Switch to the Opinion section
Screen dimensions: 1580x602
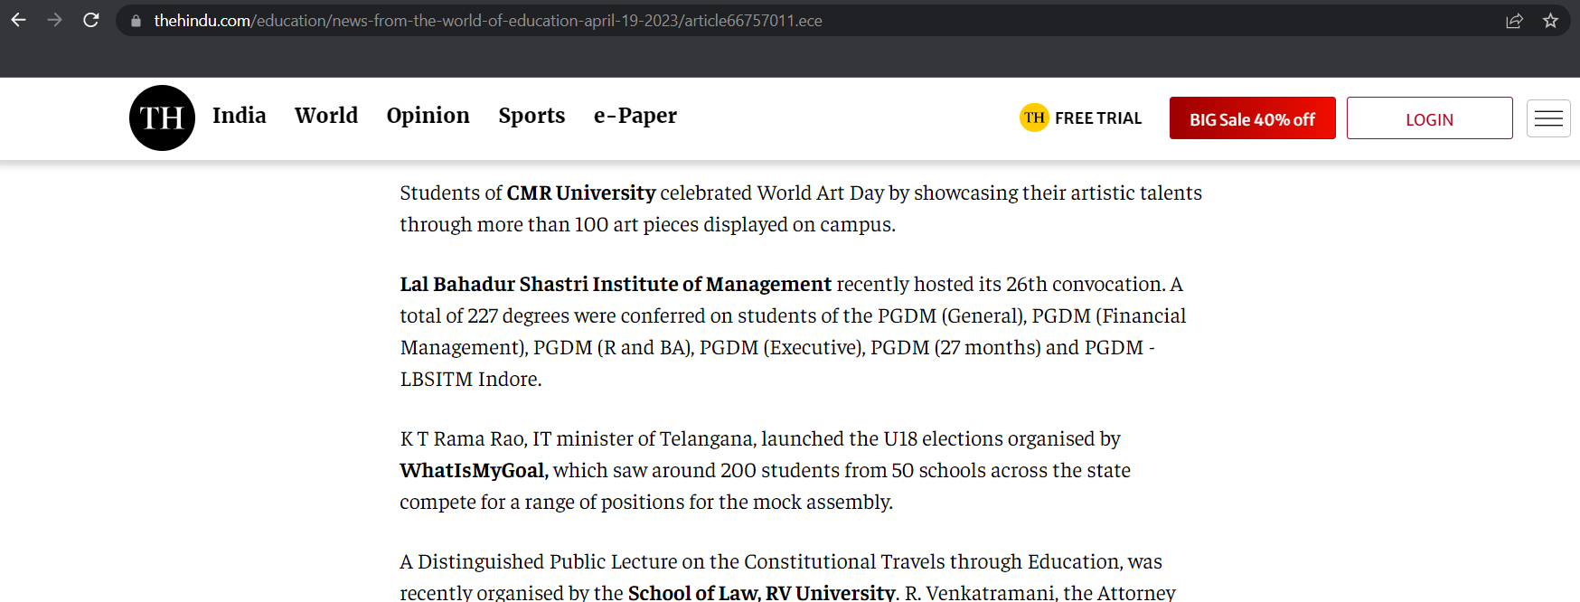coord(428,116)
